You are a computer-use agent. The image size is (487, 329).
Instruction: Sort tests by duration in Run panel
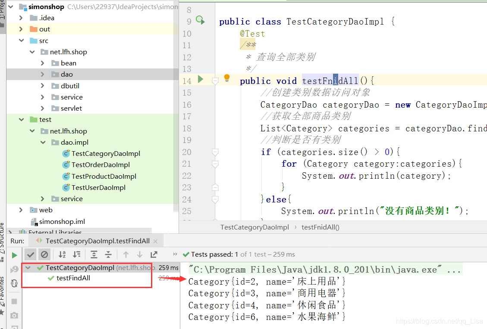tap(76, 255)
